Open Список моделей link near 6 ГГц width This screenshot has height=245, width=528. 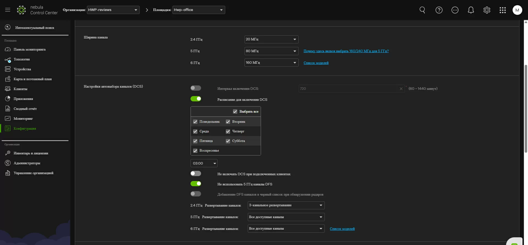316,63
